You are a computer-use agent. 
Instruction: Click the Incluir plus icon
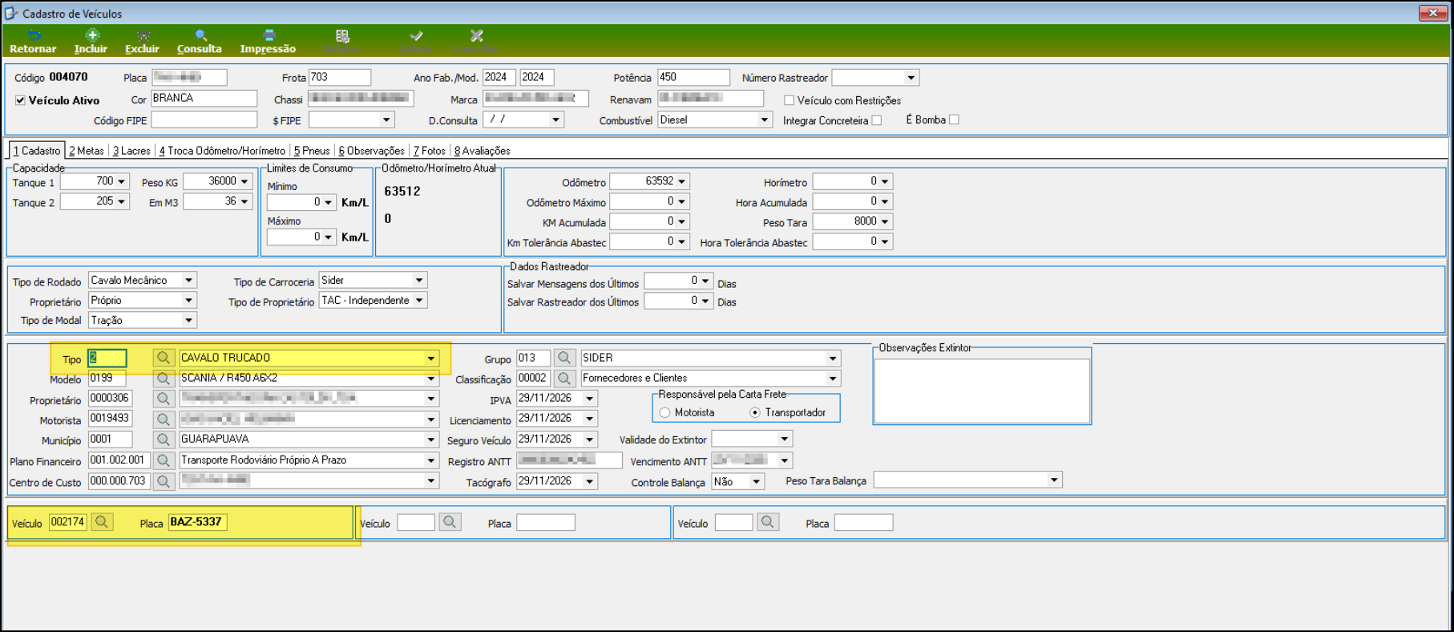[92, 35]
